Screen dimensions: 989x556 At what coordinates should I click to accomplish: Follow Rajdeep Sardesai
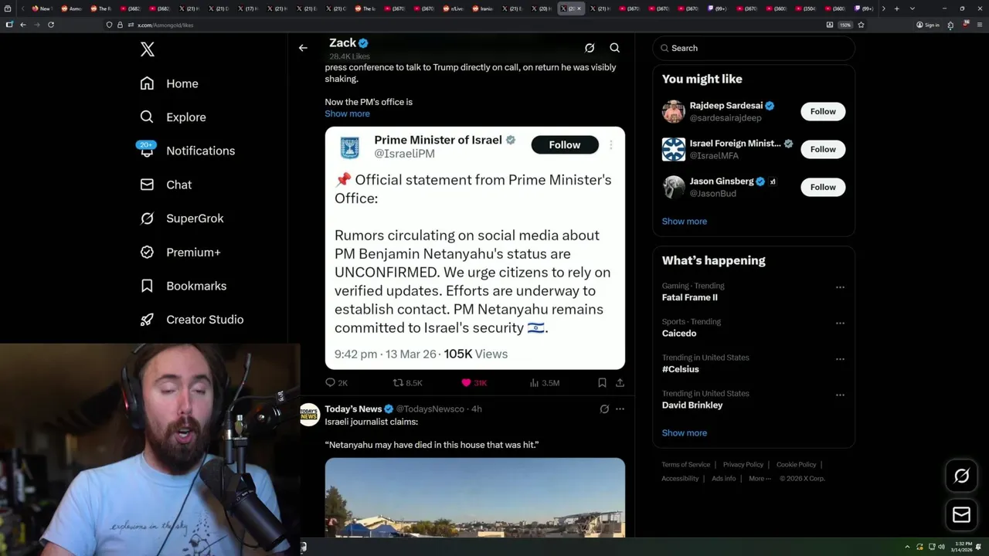[x=823, y=111]
